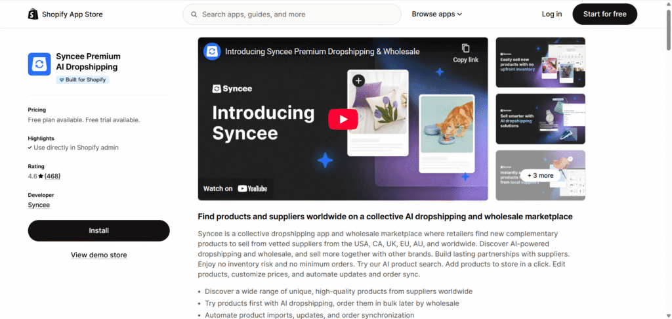Play the Introducing Syncee video
The image size is (672, 319).
(x=343, y=119)
